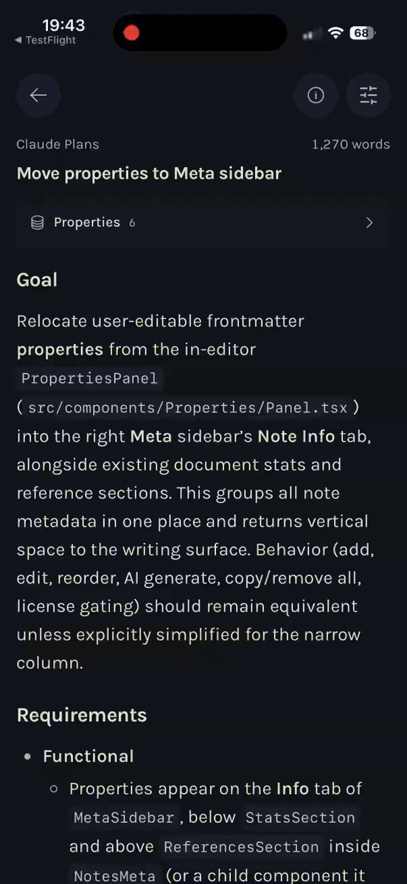Tap the Goal heading
This screenshot has height=884, width=407.
click(x=37, y=280)
